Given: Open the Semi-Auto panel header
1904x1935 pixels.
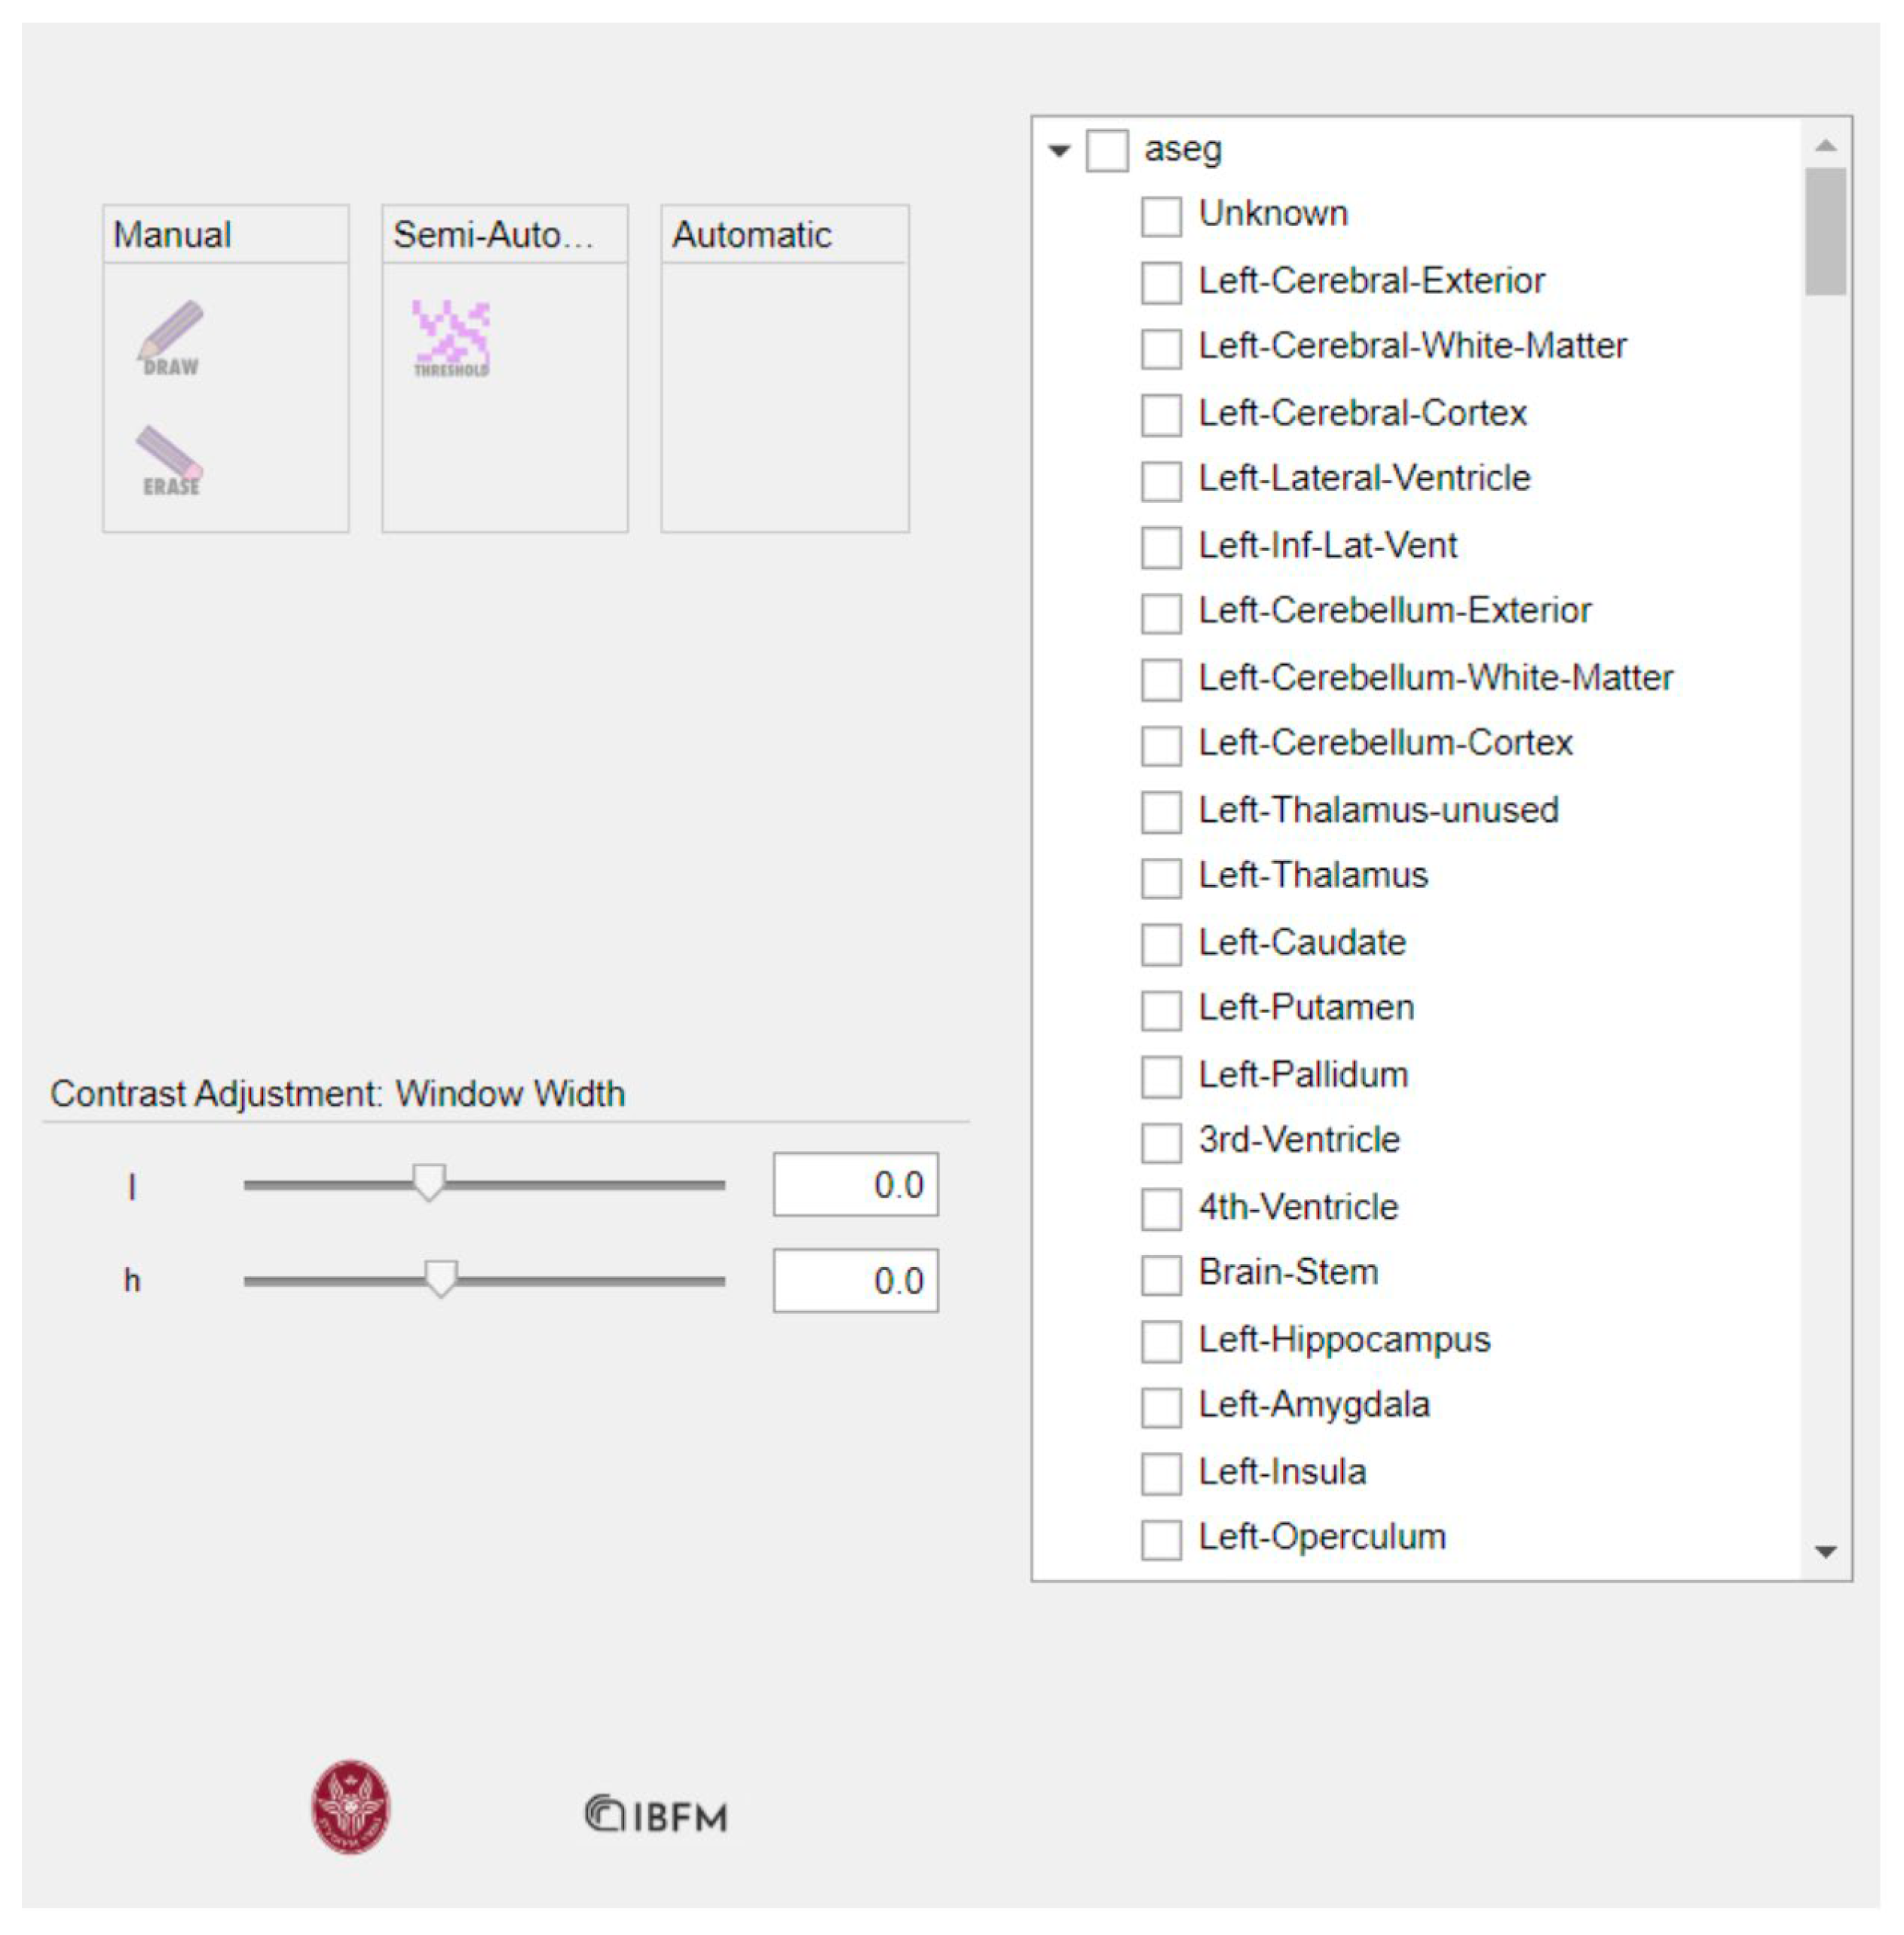Looking at the screenshot, I should pos(505,235).
